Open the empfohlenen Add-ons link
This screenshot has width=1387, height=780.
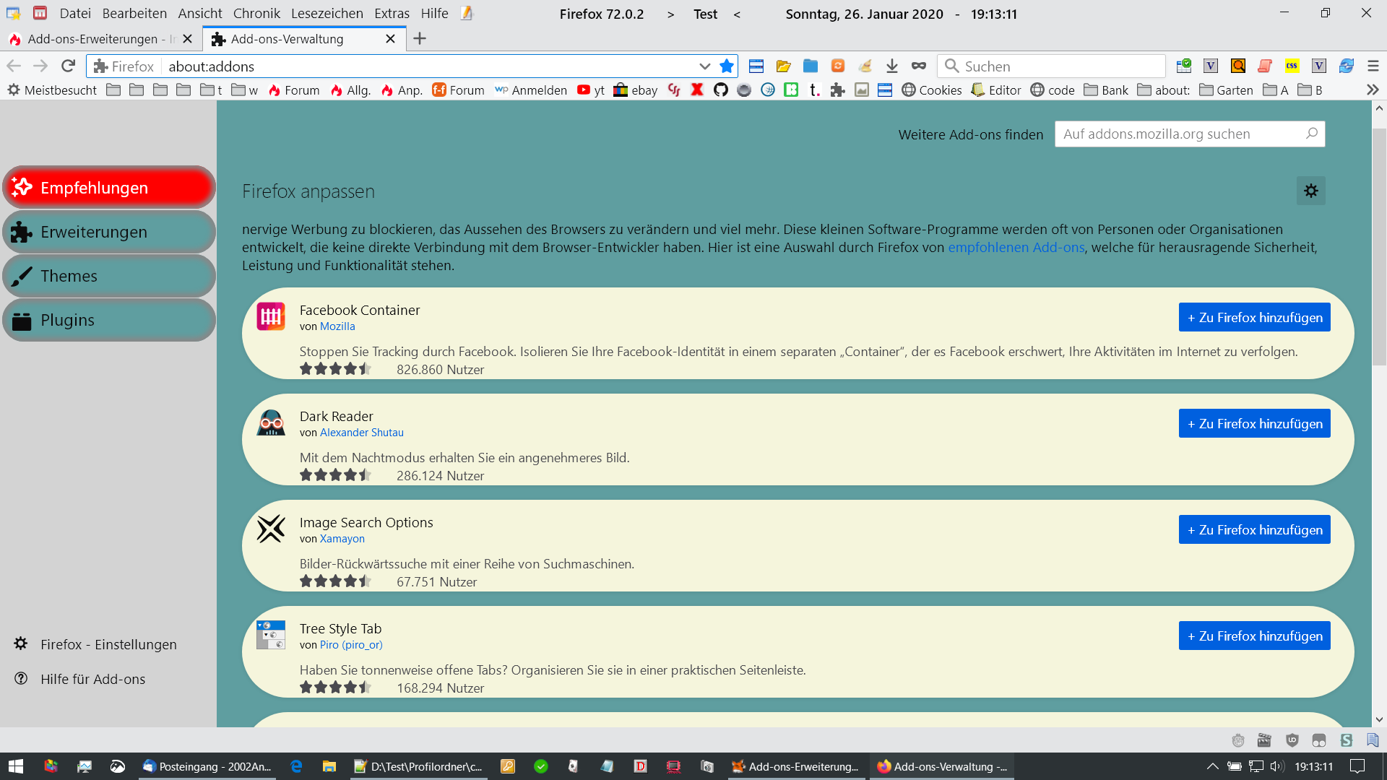(x=1016, y=248)
